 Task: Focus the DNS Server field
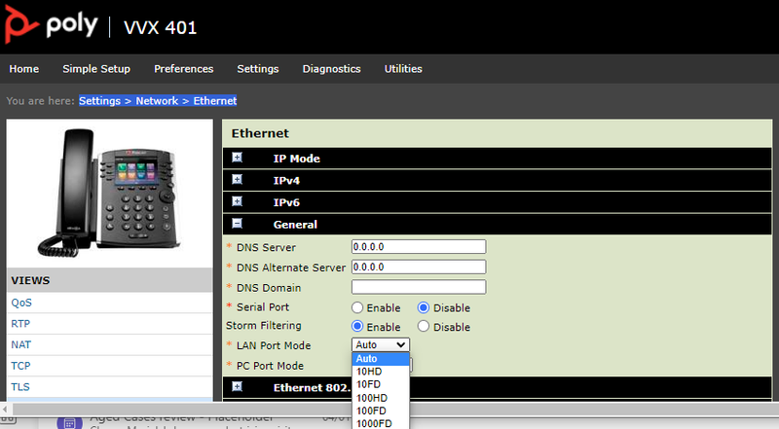pyautogui.click(x=419, y=247)
